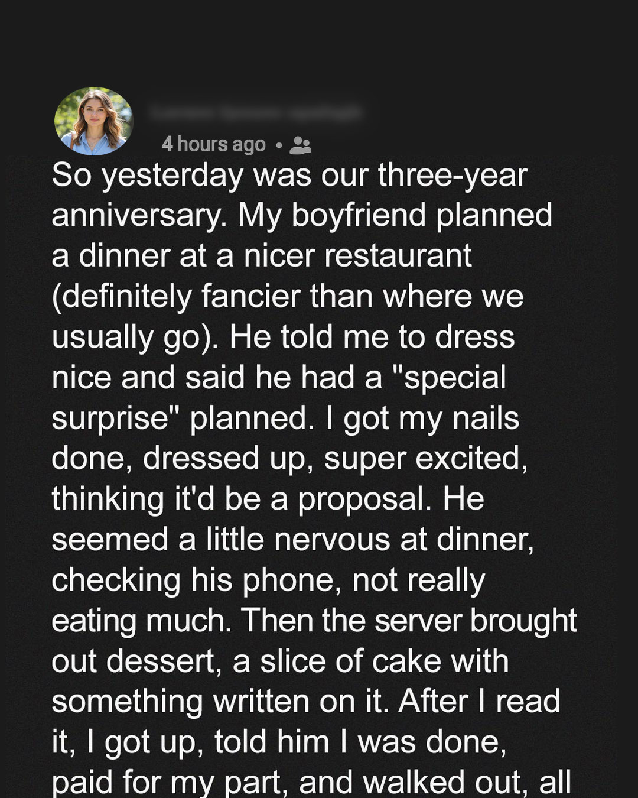638x798 pixels.
Task: Click the line 'a dinner at a nicer restaurant'
Action: pos(261,256)
